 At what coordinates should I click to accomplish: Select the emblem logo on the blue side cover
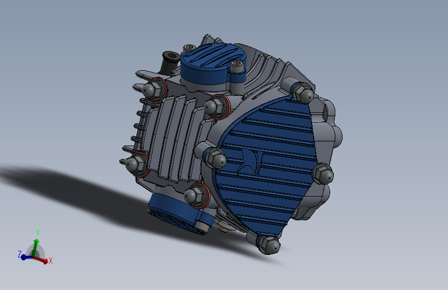(x=251, y=162)
